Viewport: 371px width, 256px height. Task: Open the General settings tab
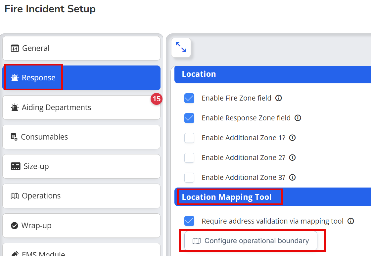pyautogui.click(x=81, y=48)
